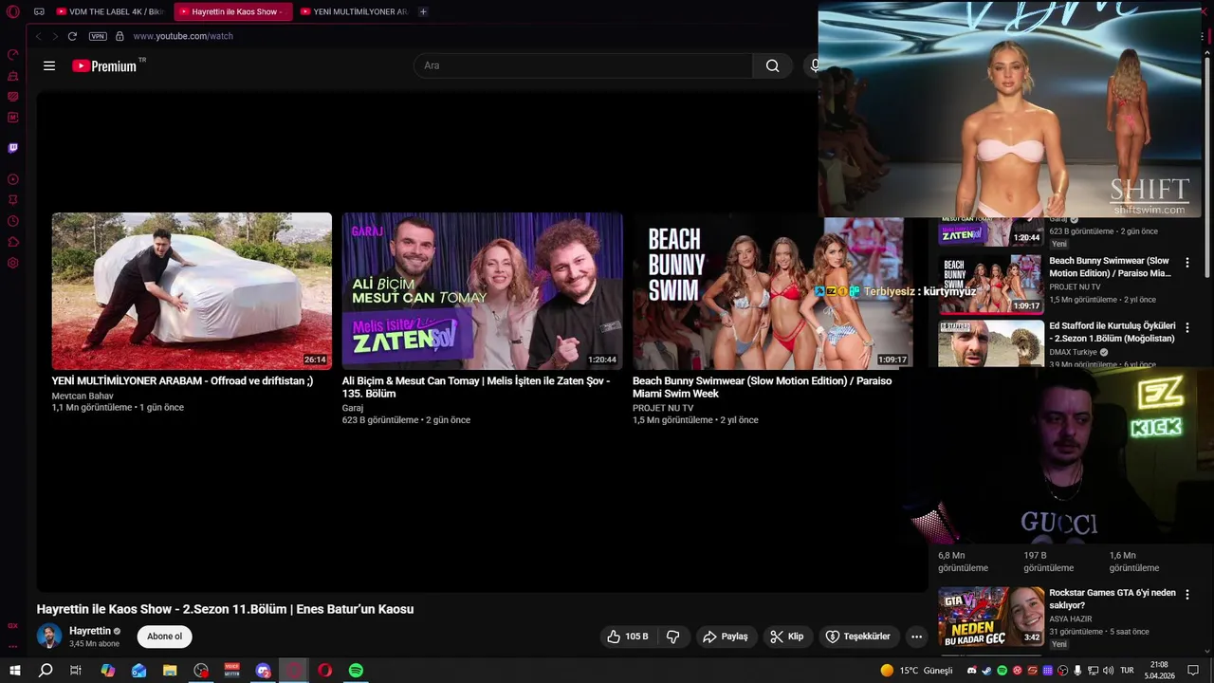This screenshot has width=1214, height=683.
Task: Click the search magnifier button
Action: (772, 65)
